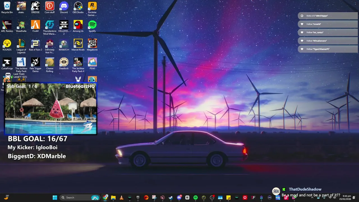Open Epic Games Launcher in taskbar
The height and width of the screenshot is (202, 359).
click(x=138, y=198)
